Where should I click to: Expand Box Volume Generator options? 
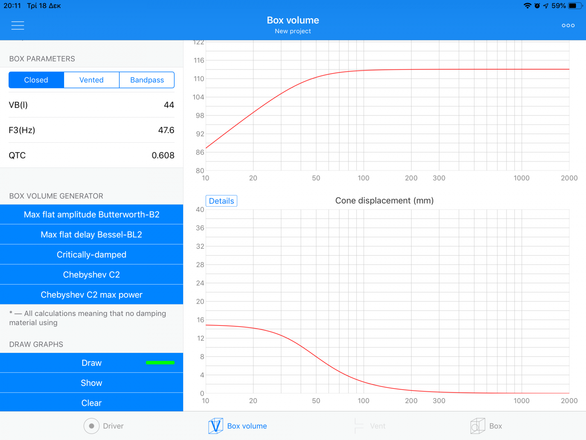point(56,196)
